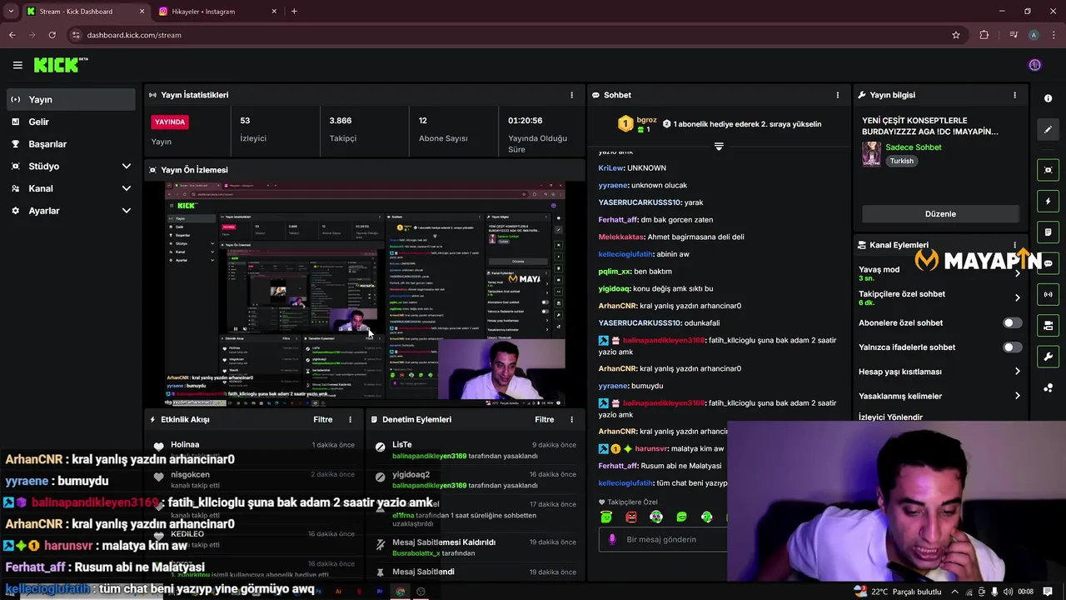Open the hamburger menu beside Kick logo
The image size is (1066, 600).
pos(17,65)
